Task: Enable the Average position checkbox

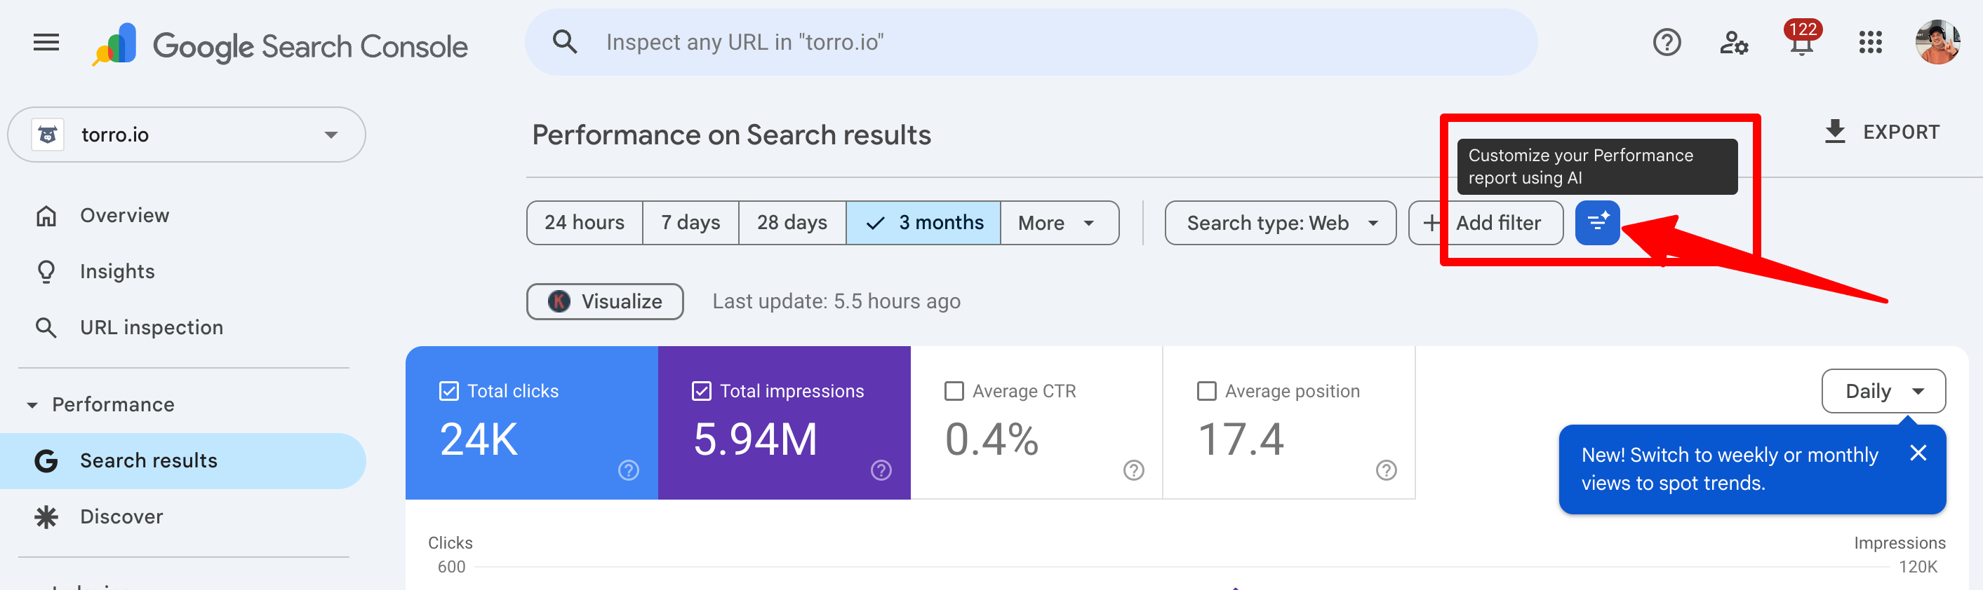Action: [1206, 391]
